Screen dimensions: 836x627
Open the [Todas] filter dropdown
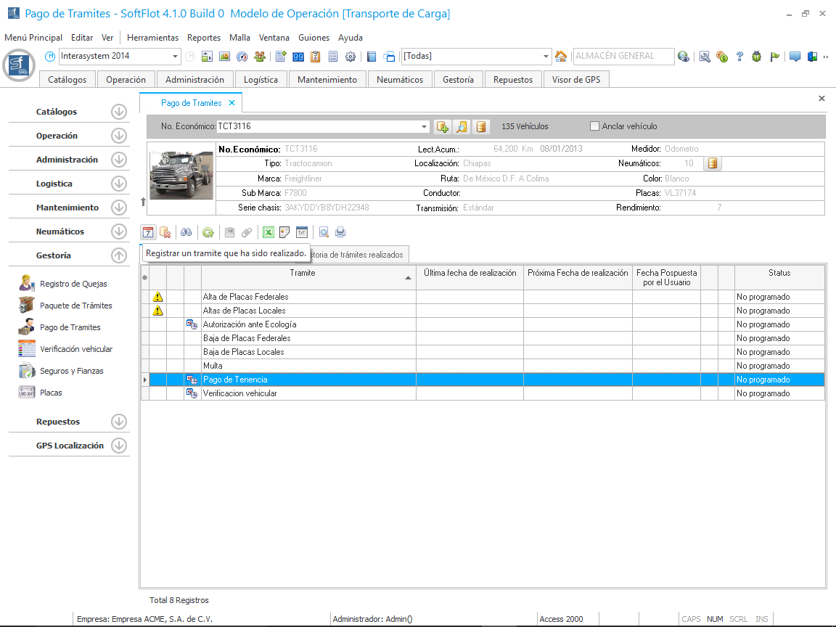[x=546, y=57]
